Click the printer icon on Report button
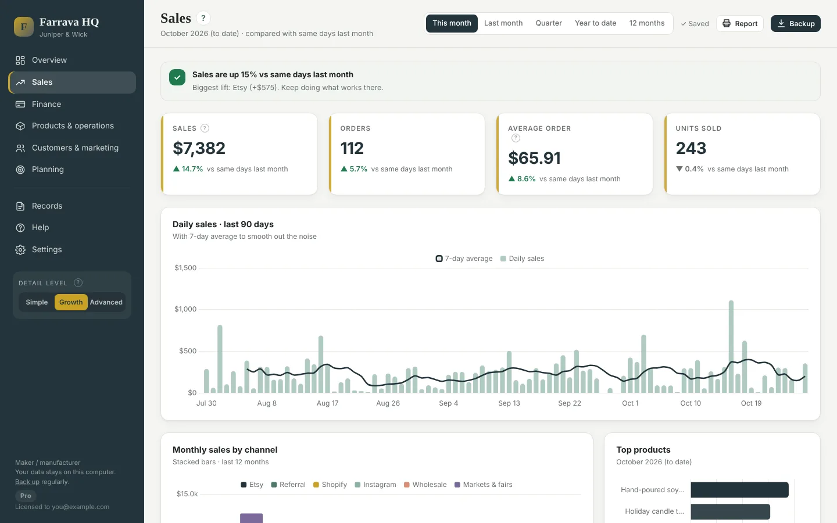The height and width of the screenshot is (523, 837). click(x=727, y=24)
